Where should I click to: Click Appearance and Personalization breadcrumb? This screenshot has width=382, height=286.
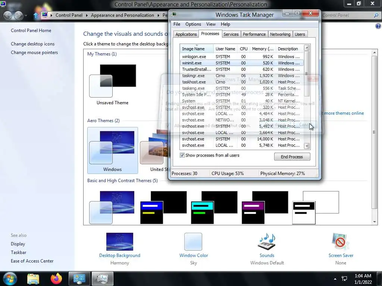pos(122,15)
